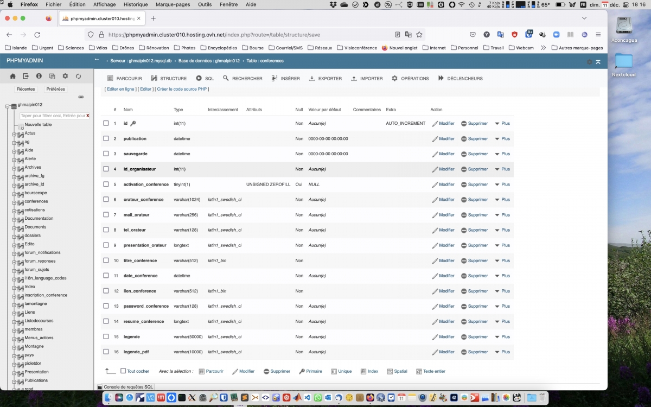This screenshot has width=651, height=407.
Task: Select the titre_conference checkbox
Action: pos(106,260)
